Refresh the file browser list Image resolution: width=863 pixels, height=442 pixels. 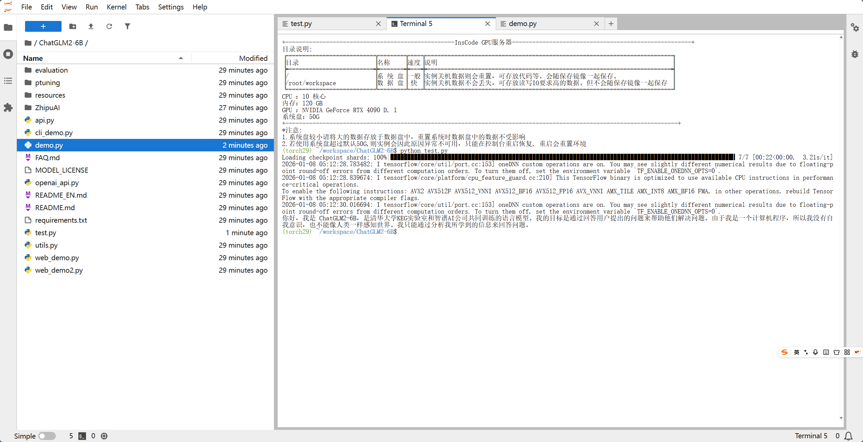pyautogui.click(x=109, y=26)
